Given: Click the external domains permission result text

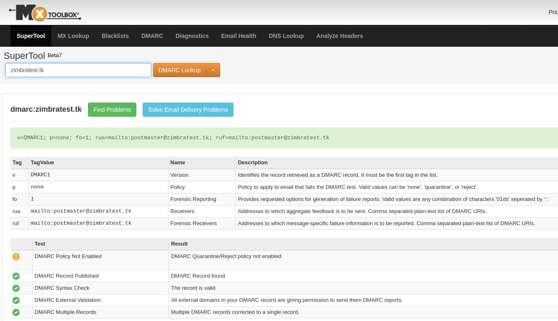Looking at the screenshot, I should coord(287,300).
